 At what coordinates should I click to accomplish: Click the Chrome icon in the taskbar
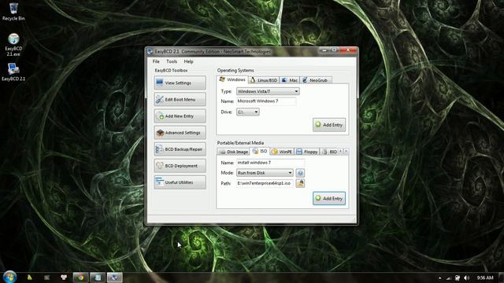[80, 277]
